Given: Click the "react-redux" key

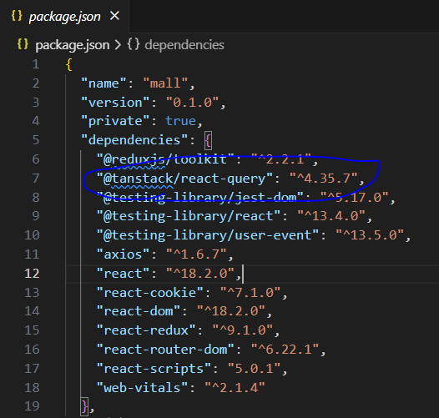Looking at the screenshot, I should (x=146, y=330).
